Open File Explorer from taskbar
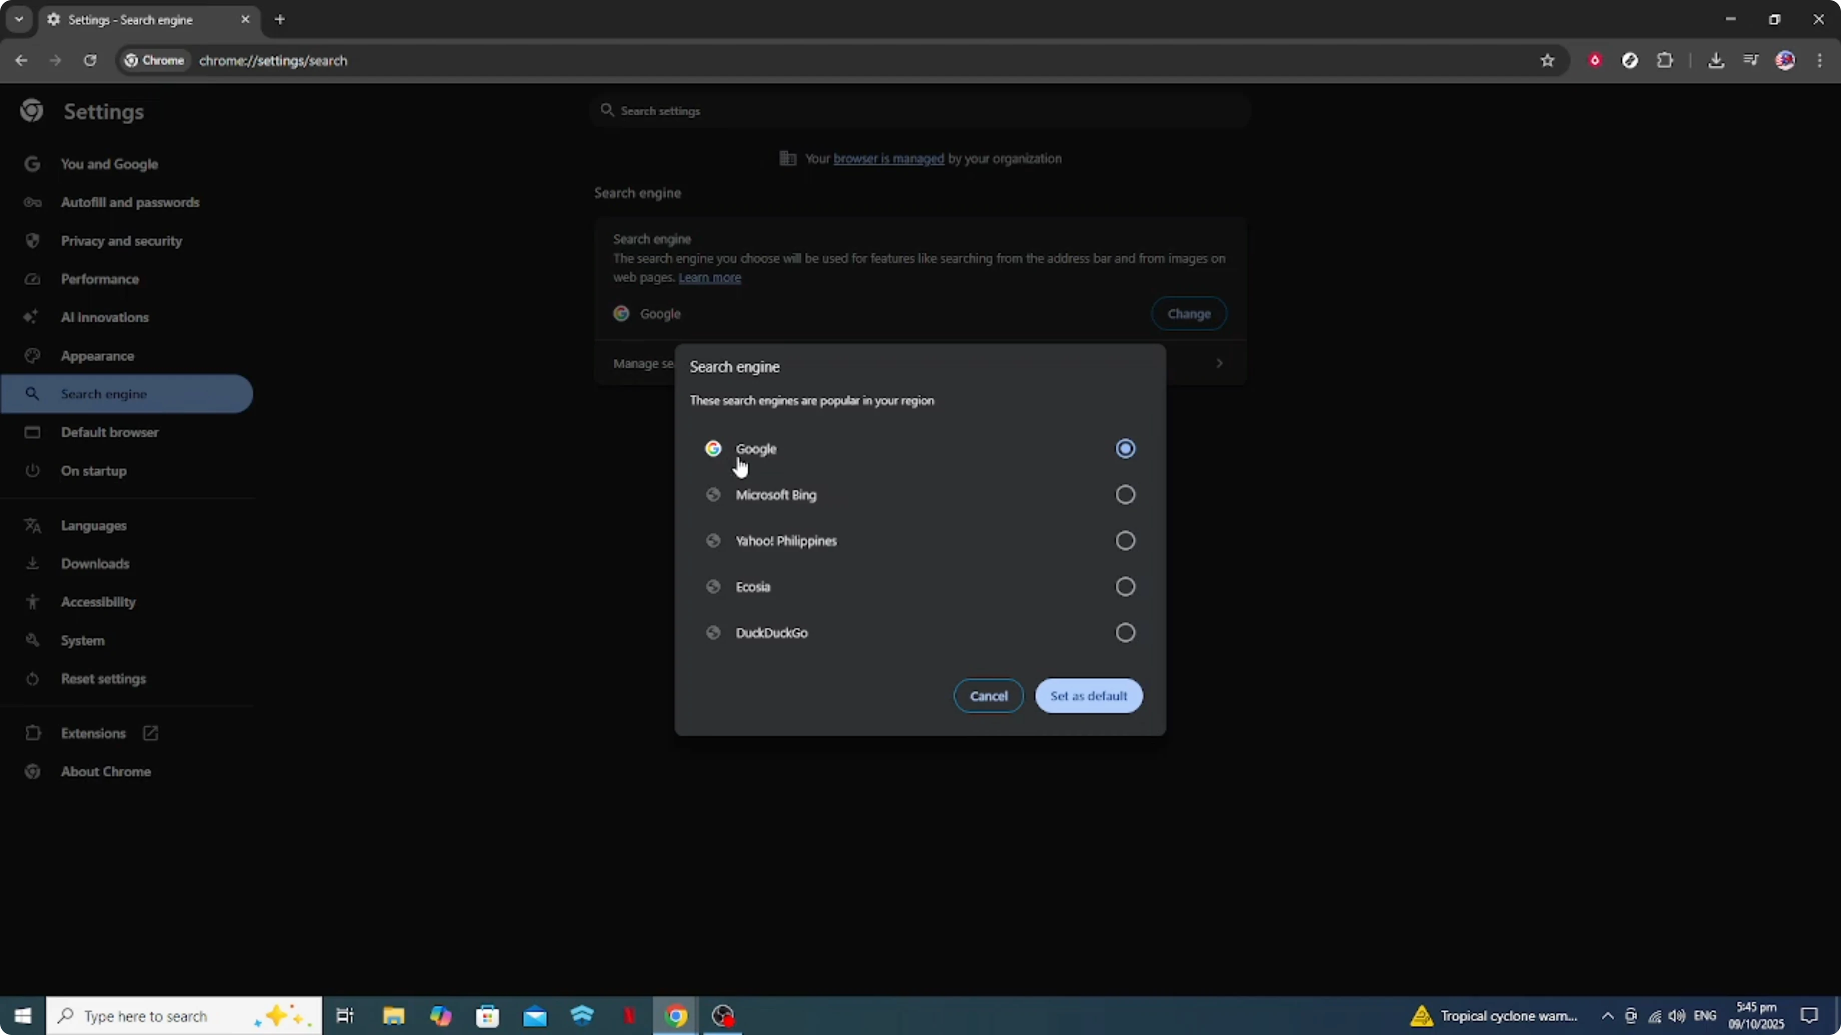The height and width of the screenshot is (1035, 1841). pyautogui.click(x=393, y=1015)
